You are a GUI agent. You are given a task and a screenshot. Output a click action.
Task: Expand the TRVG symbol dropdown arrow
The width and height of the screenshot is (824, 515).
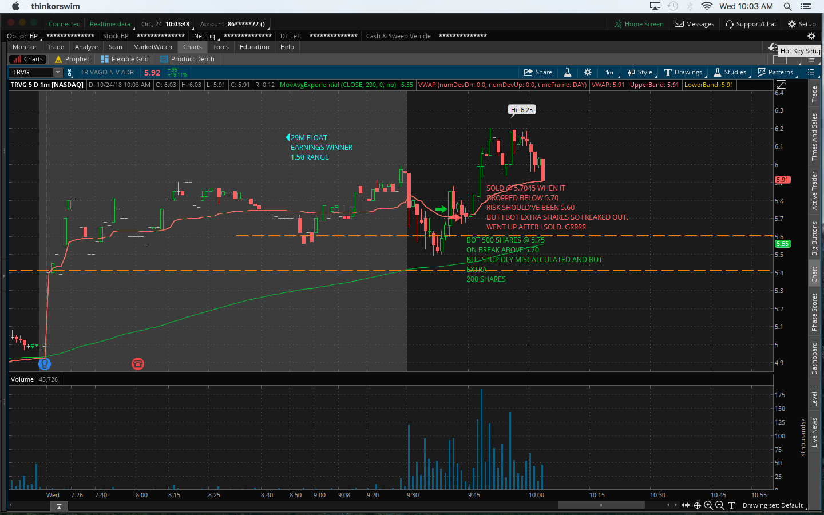click(58, 72)
